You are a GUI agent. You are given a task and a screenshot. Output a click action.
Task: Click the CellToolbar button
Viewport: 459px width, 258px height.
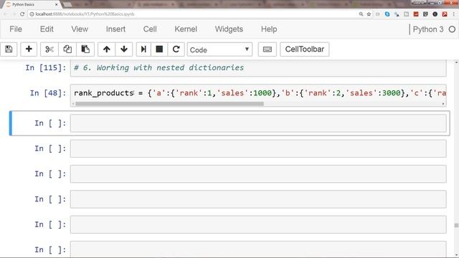tap(304, 49)
